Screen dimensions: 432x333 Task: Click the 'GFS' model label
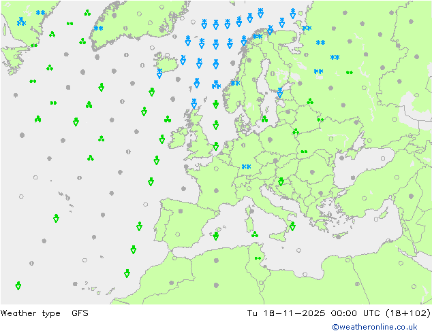click(80, 313)
